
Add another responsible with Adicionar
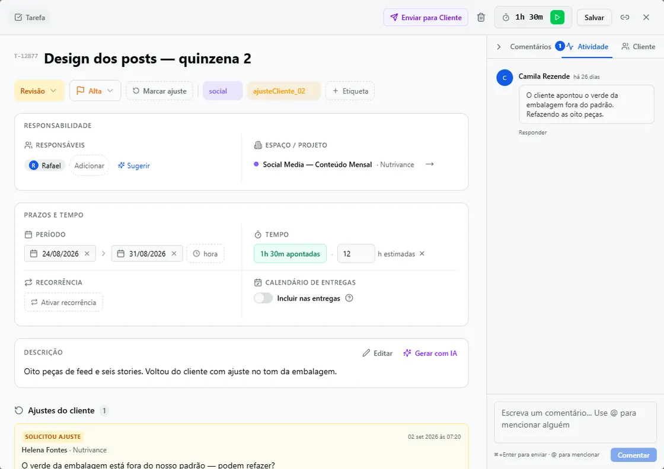tap(90, 165)
